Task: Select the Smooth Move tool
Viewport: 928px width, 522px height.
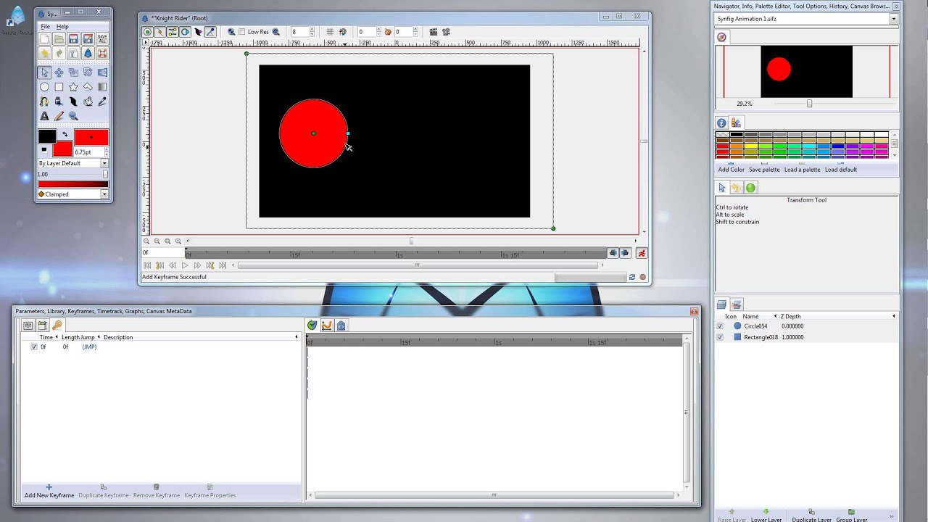Action: tap(59, 72)
